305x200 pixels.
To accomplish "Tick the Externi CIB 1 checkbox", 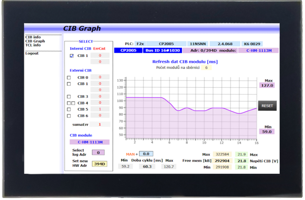I will (69, 84).
